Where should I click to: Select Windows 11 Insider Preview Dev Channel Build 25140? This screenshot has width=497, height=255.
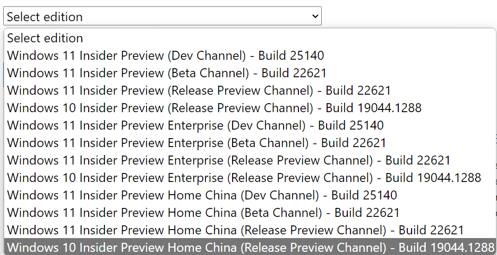pyautogui.click(x=250, y=56)
